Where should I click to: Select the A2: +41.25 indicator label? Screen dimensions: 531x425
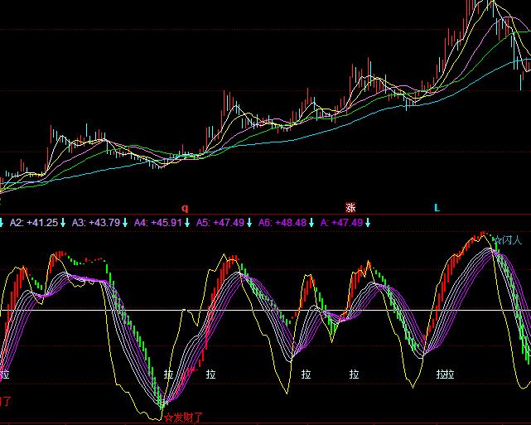(x=33, y=223)
